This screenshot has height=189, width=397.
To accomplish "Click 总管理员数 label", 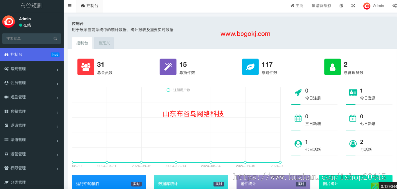I will pos(353,73).
